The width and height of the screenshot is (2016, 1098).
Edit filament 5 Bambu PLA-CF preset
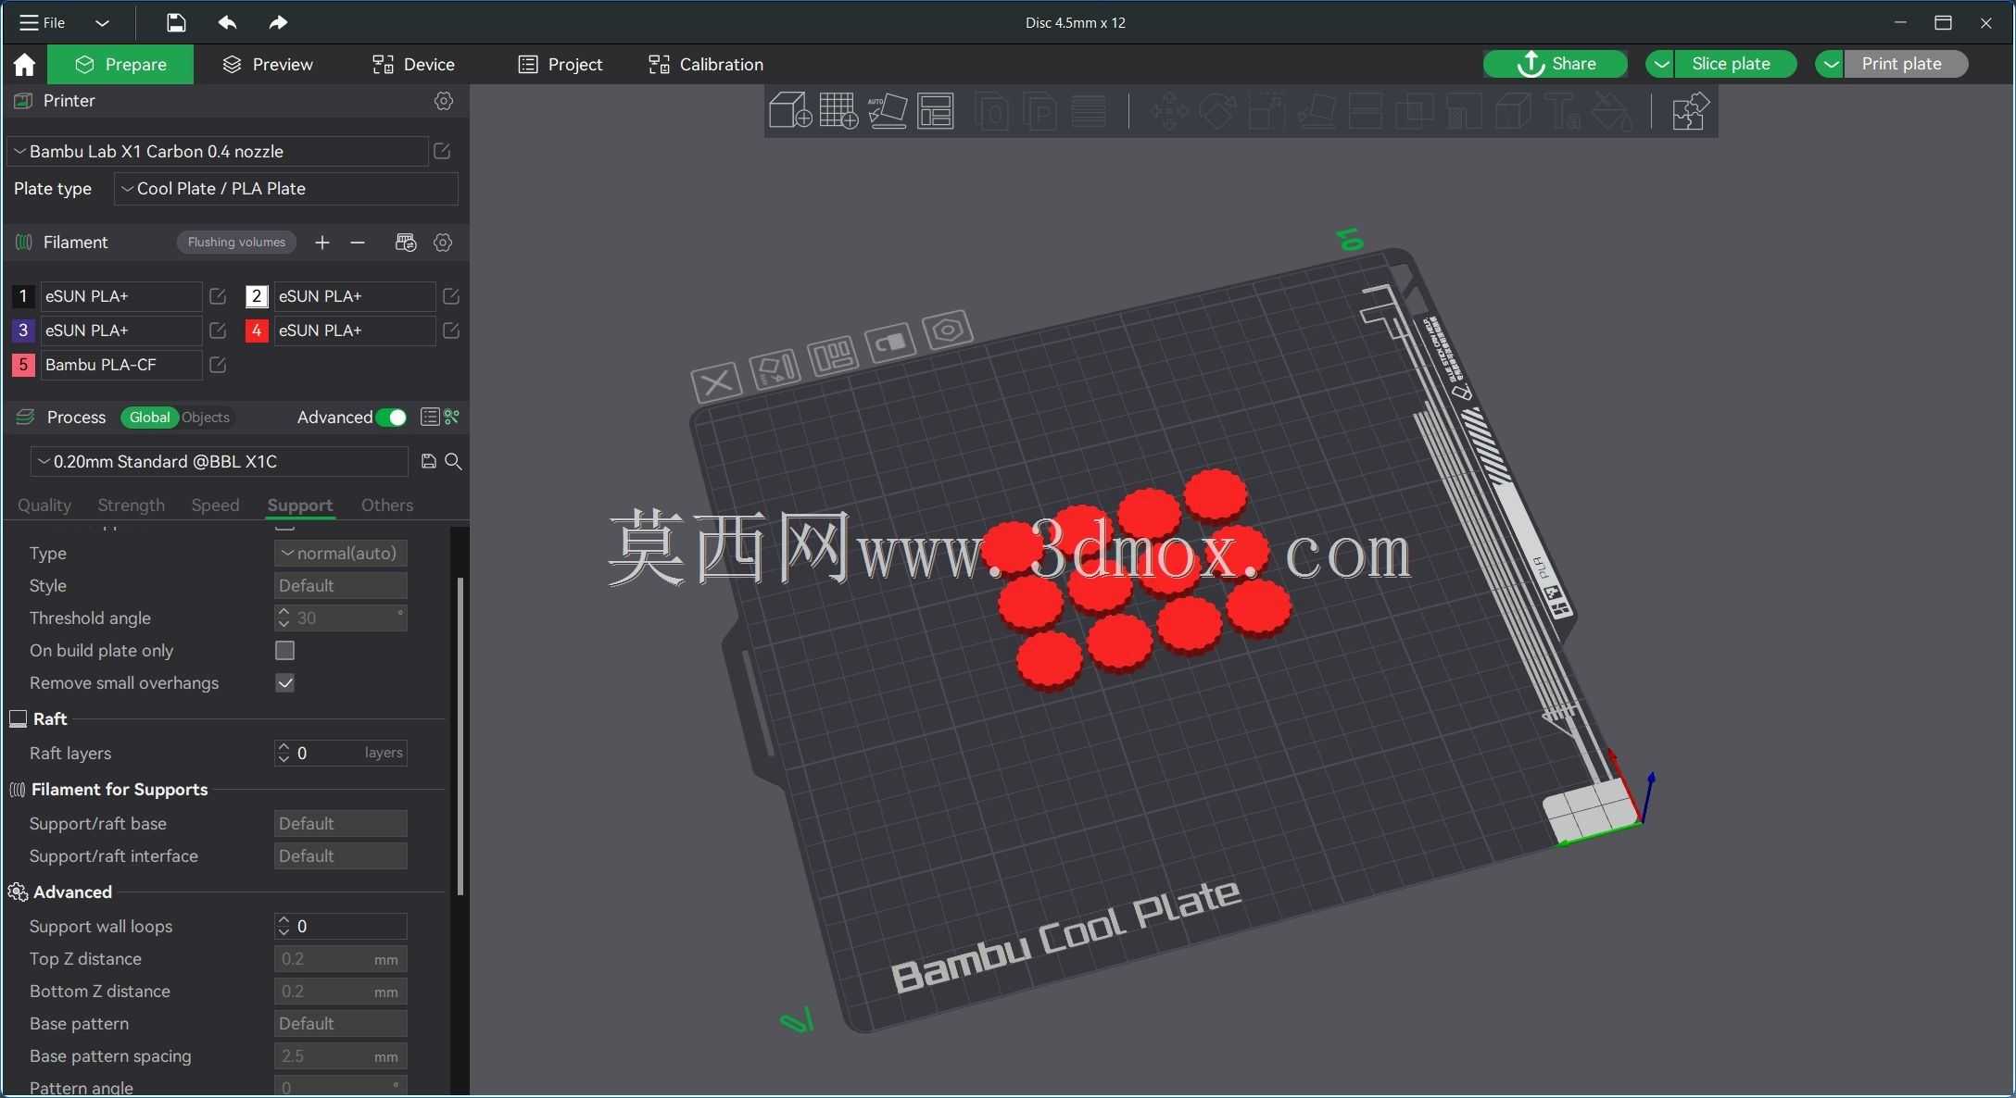coord(218,365)
